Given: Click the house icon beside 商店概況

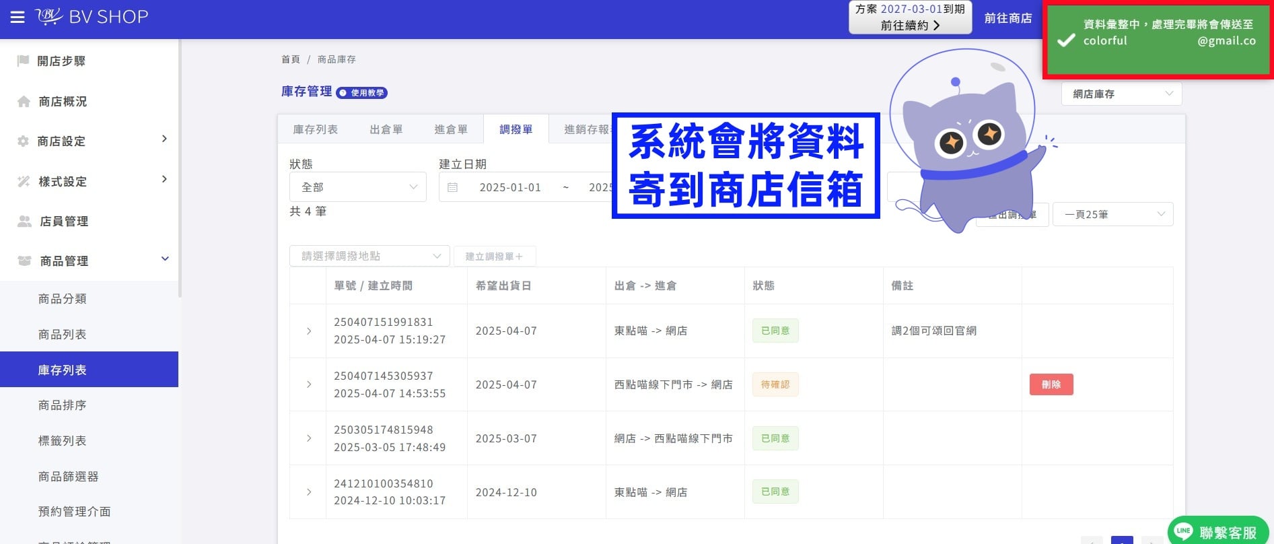Looking at the screenshot, I should 24,102.
